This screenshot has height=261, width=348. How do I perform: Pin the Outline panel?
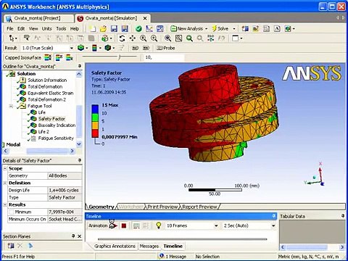click(x=80, y=66)
